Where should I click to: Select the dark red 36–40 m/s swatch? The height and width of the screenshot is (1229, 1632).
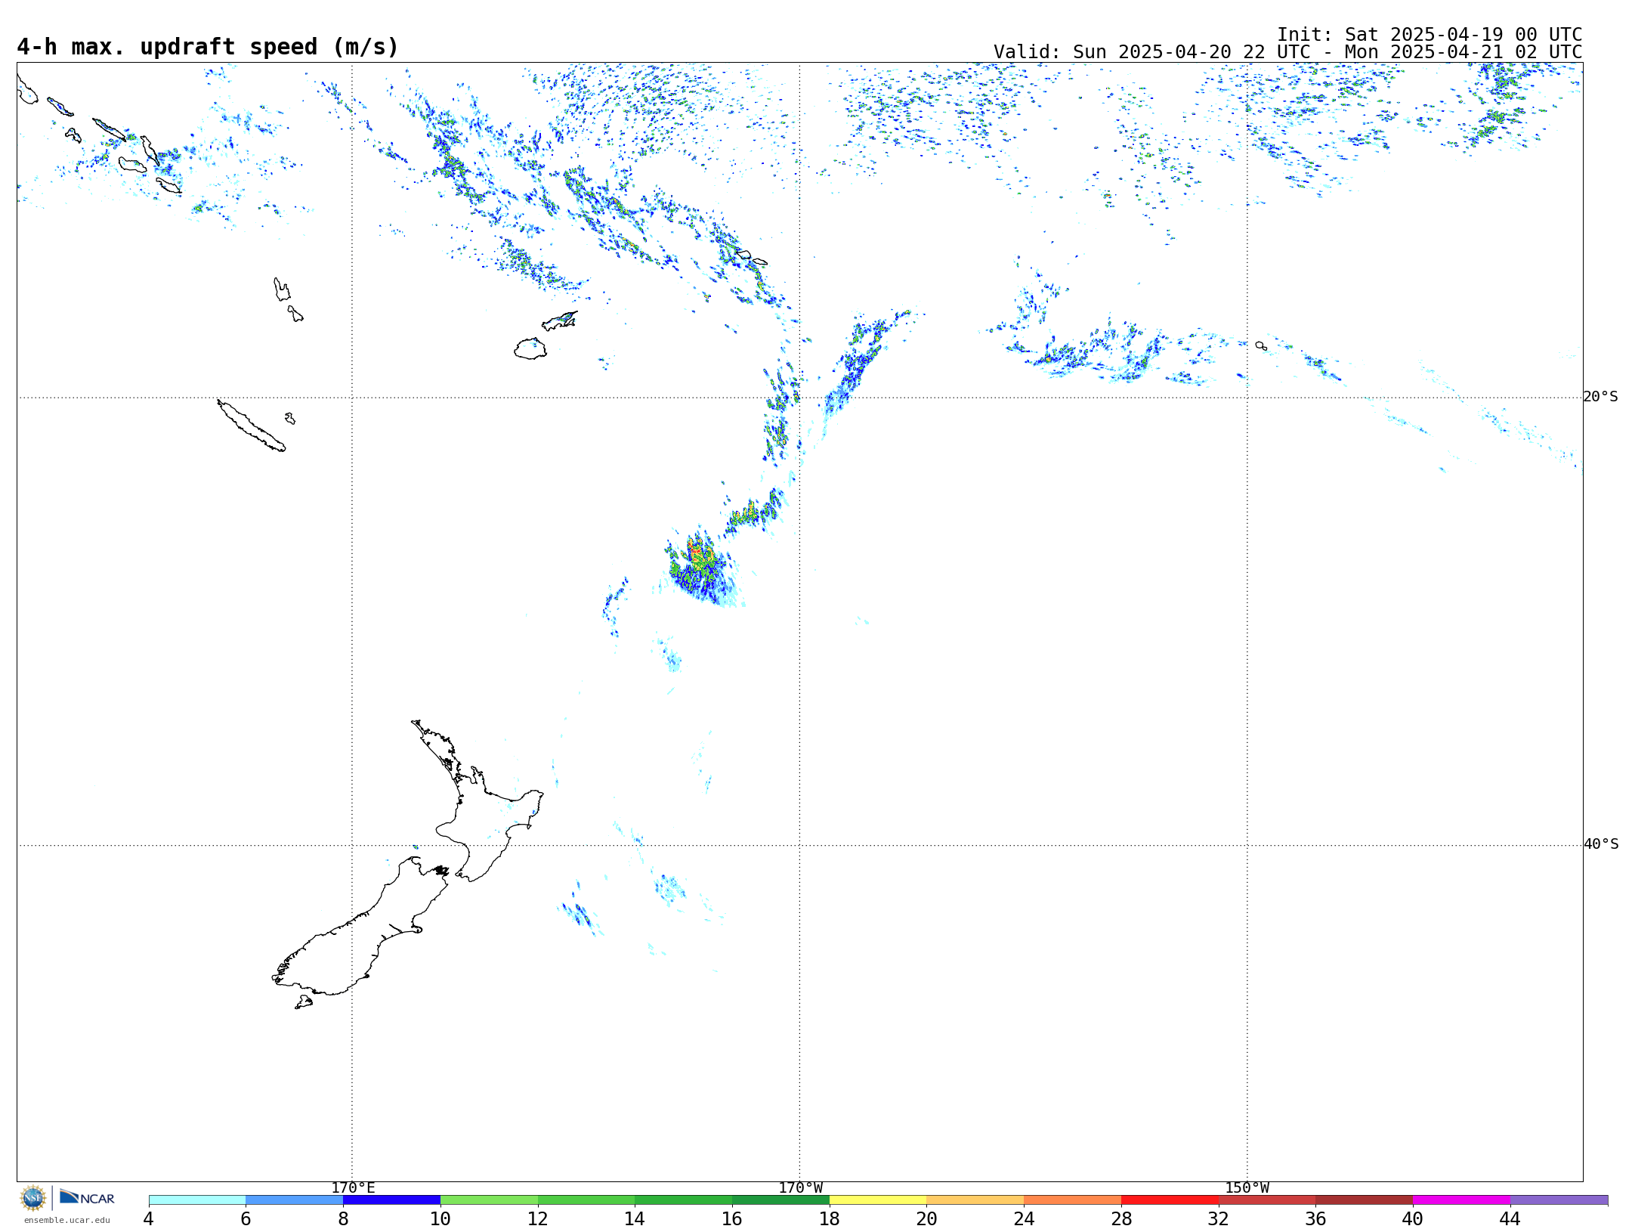click(1365, 1200)
